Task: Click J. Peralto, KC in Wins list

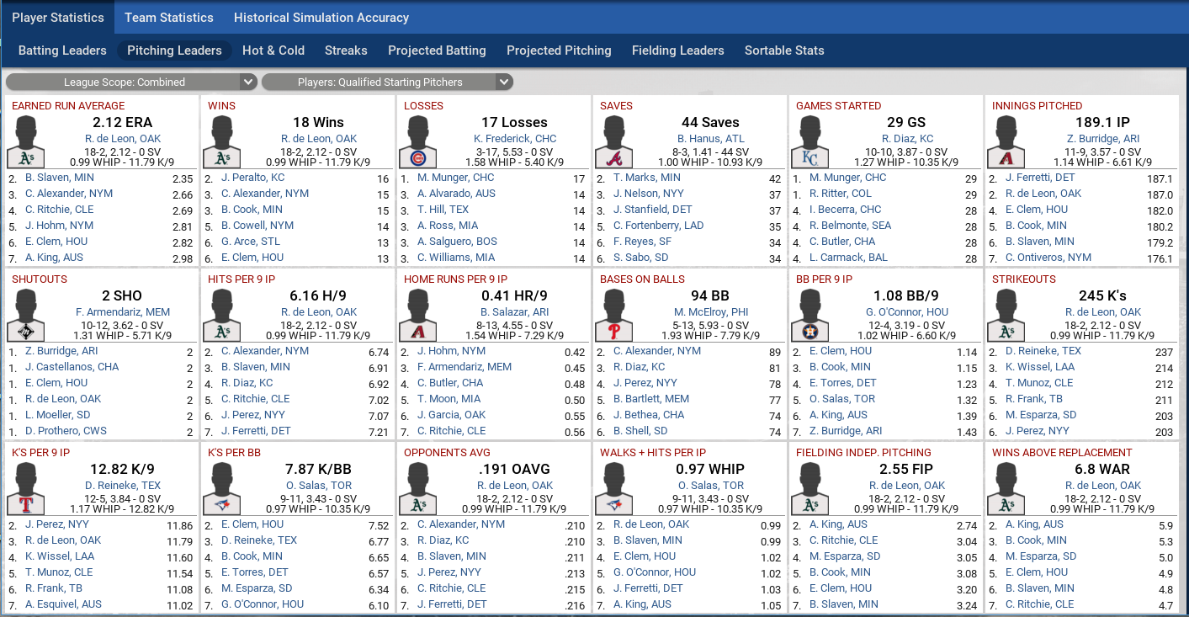Action: tap(253, 178)
